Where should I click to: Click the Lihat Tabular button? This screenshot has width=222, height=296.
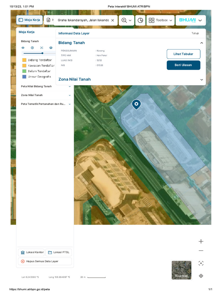183,54
